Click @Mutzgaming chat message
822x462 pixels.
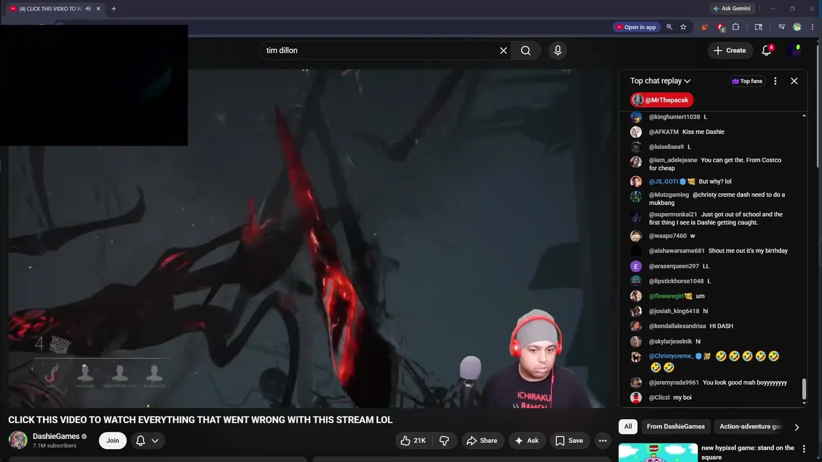717,199
